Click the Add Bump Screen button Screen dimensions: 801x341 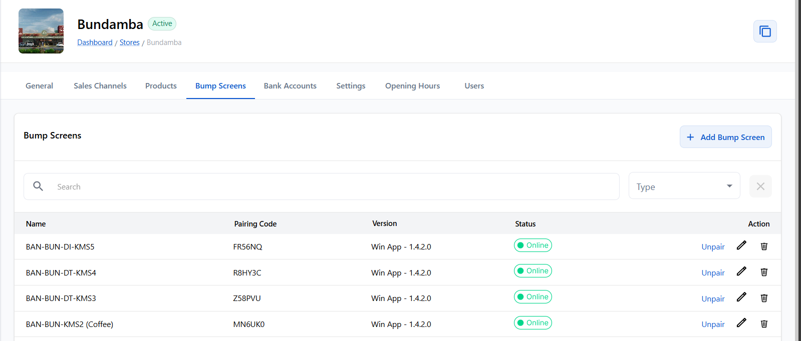coord(725,137)
